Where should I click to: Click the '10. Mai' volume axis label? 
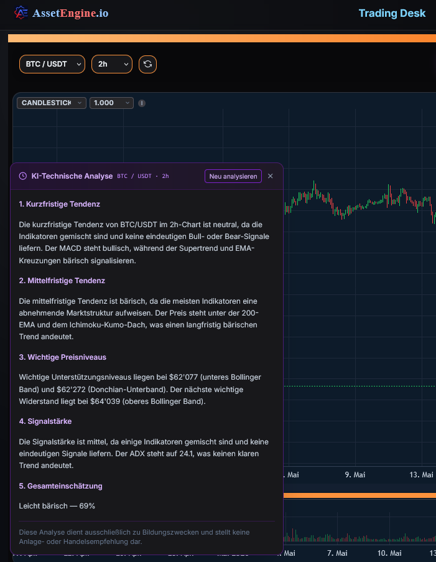click(389, 553)
